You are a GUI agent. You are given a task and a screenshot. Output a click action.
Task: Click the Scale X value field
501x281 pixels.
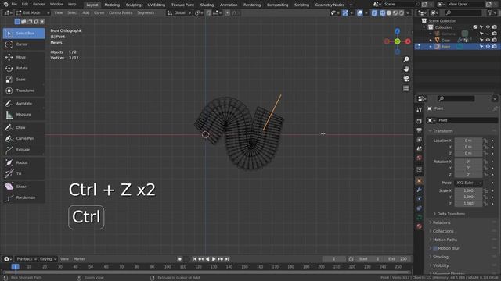468,190
